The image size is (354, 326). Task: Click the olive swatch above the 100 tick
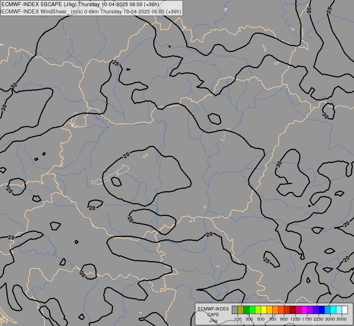pos(241,310)
